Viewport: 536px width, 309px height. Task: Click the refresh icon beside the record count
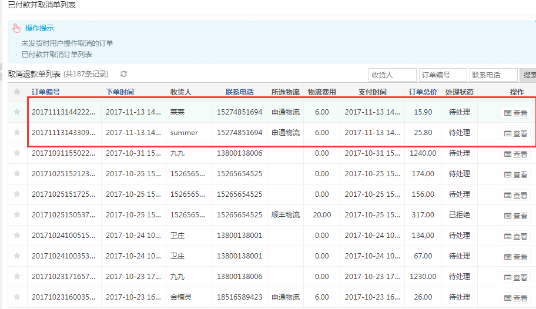123,74
